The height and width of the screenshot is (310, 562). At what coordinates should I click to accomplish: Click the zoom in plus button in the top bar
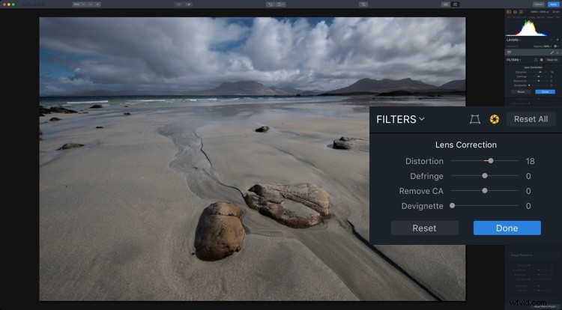(x=97, y=4)
